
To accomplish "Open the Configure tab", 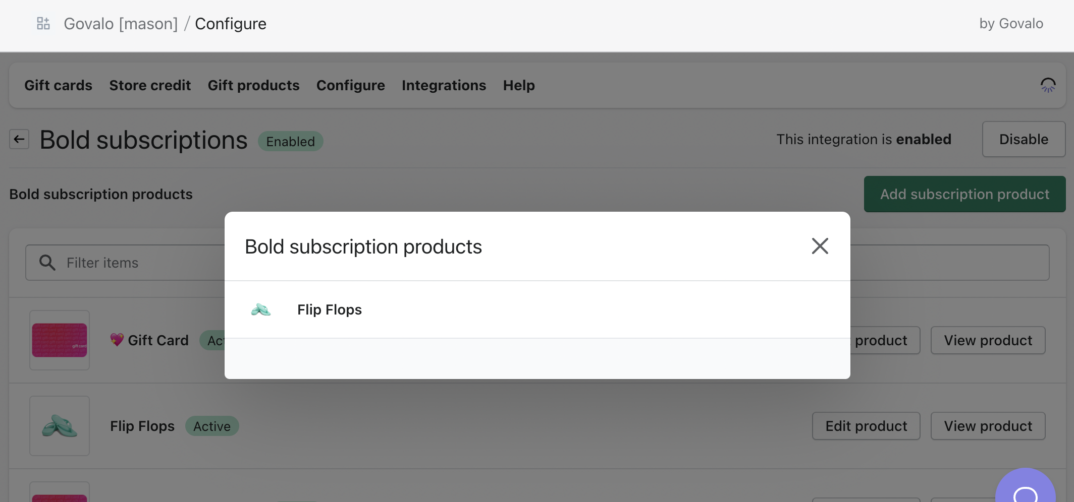I will click(350, 85).
